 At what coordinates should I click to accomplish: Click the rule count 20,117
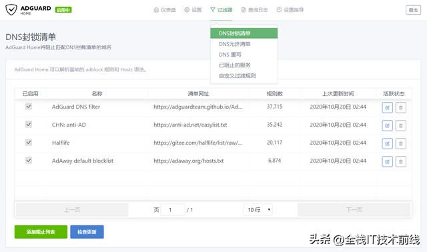[274, 142]
